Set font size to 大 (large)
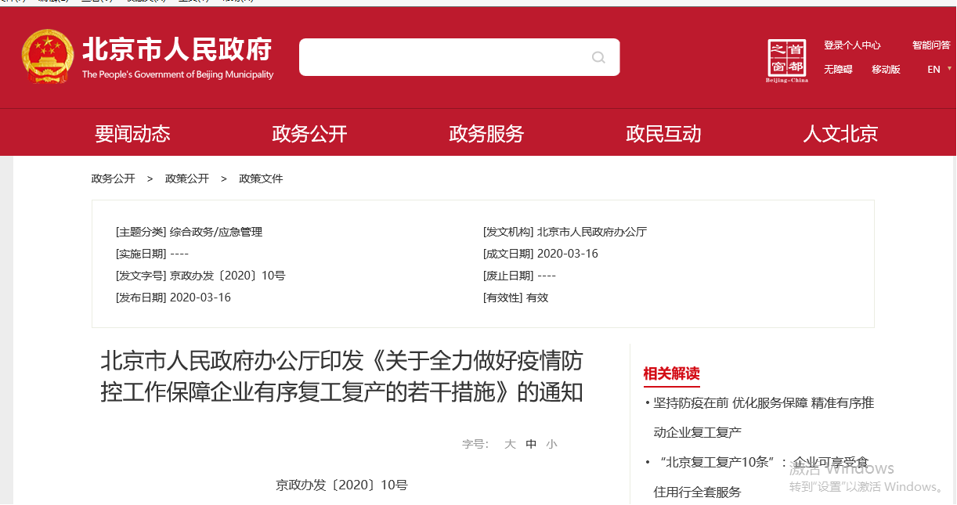The height and width of the screenshot is (505, 957). [x=510, y=444]
